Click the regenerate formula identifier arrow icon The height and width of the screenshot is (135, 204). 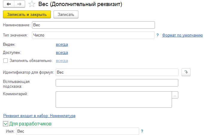click(x=186, y=72)
